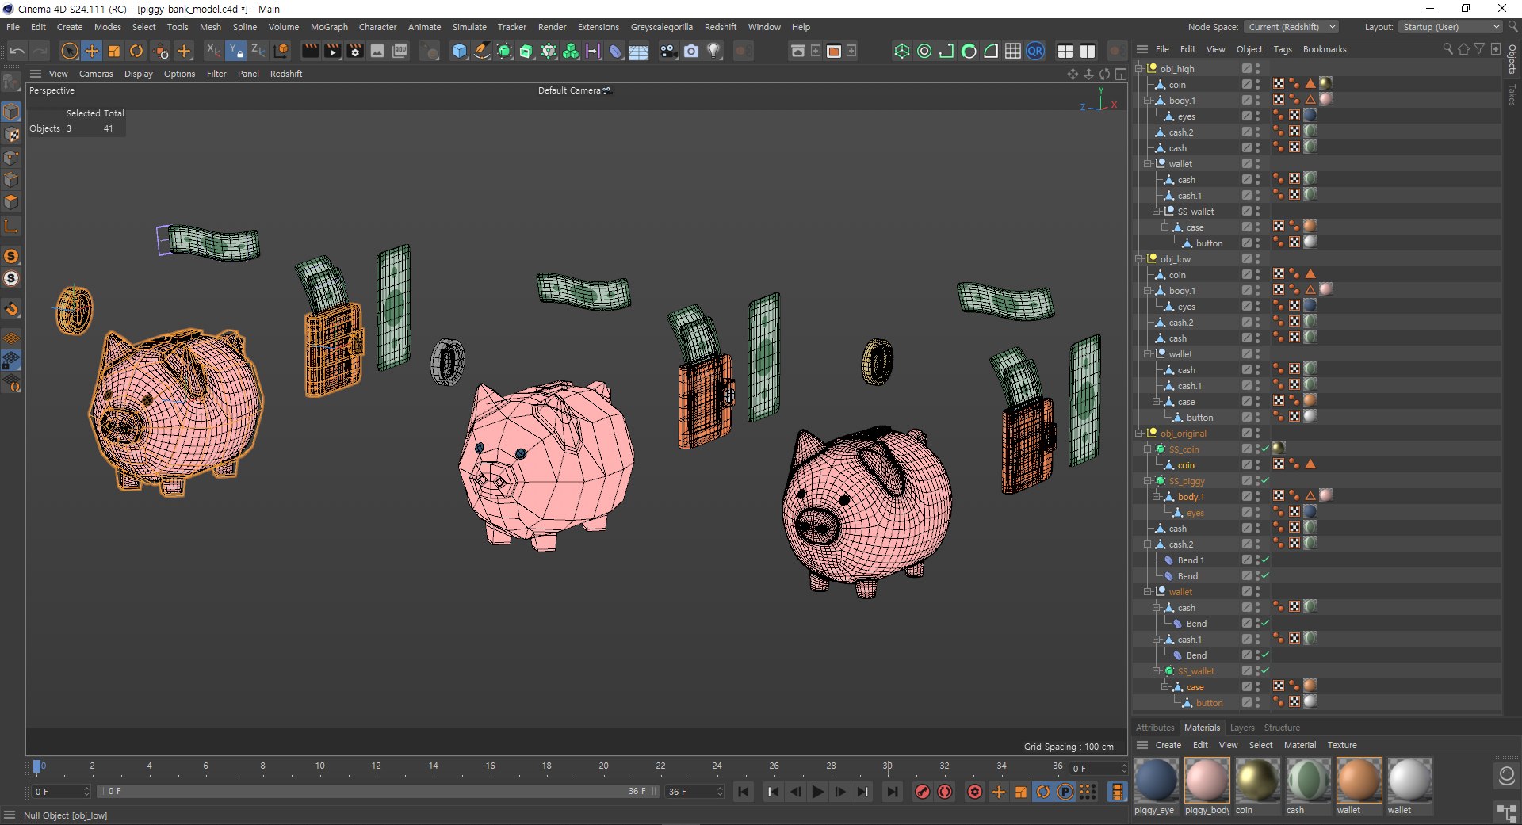This screenshot has height=825, width=1522.
Task: Open Edit Render Settings
Action: point(355,52)
